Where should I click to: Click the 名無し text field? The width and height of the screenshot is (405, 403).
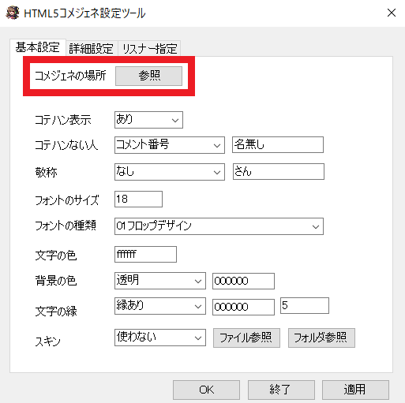(278, 144)
